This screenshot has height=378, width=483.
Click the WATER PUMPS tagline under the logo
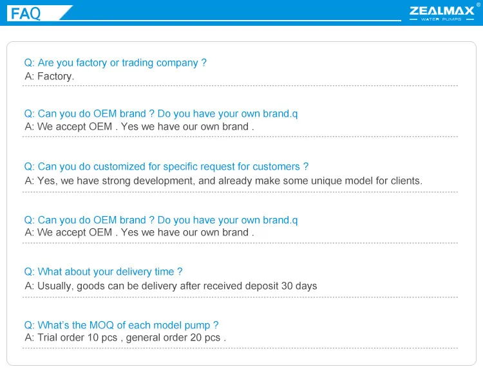441,19
